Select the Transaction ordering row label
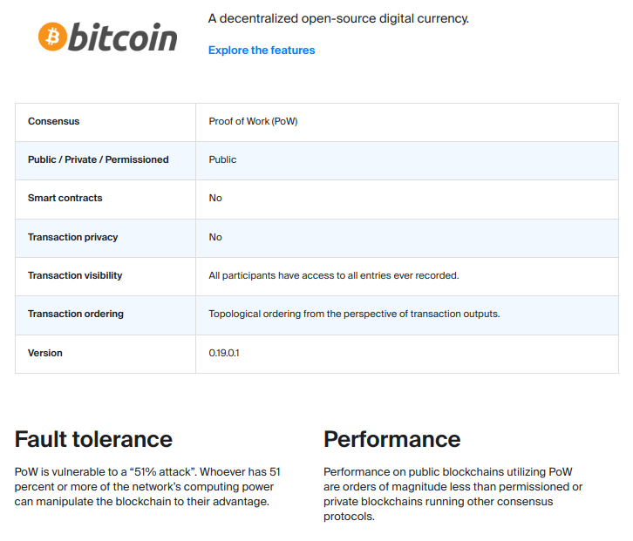Viewport: 633px width, 541px height. 76,314
